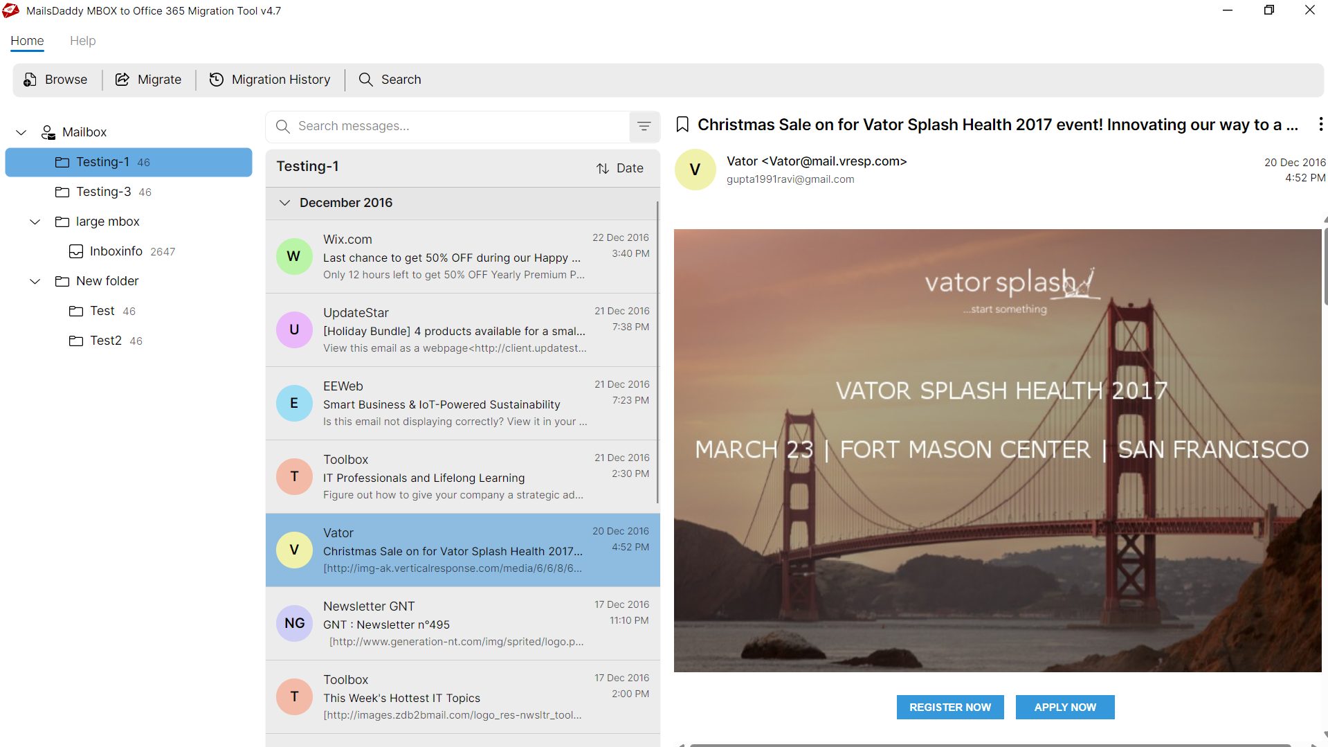Image resolution: width=1328 pixels, height=747 pixels.
Task: Switch to the Home tab
Action: pos(27,41)
